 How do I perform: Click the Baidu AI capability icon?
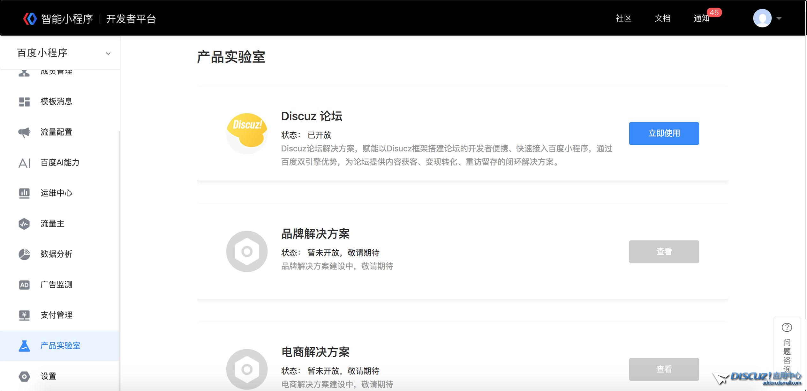coord(24,163)
